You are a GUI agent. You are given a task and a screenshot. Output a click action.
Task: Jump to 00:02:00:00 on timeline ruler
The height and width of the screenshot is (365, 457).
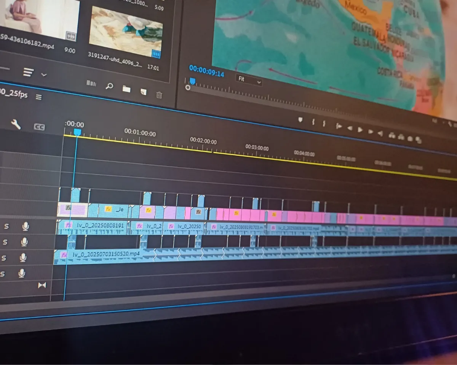[203, 141]
